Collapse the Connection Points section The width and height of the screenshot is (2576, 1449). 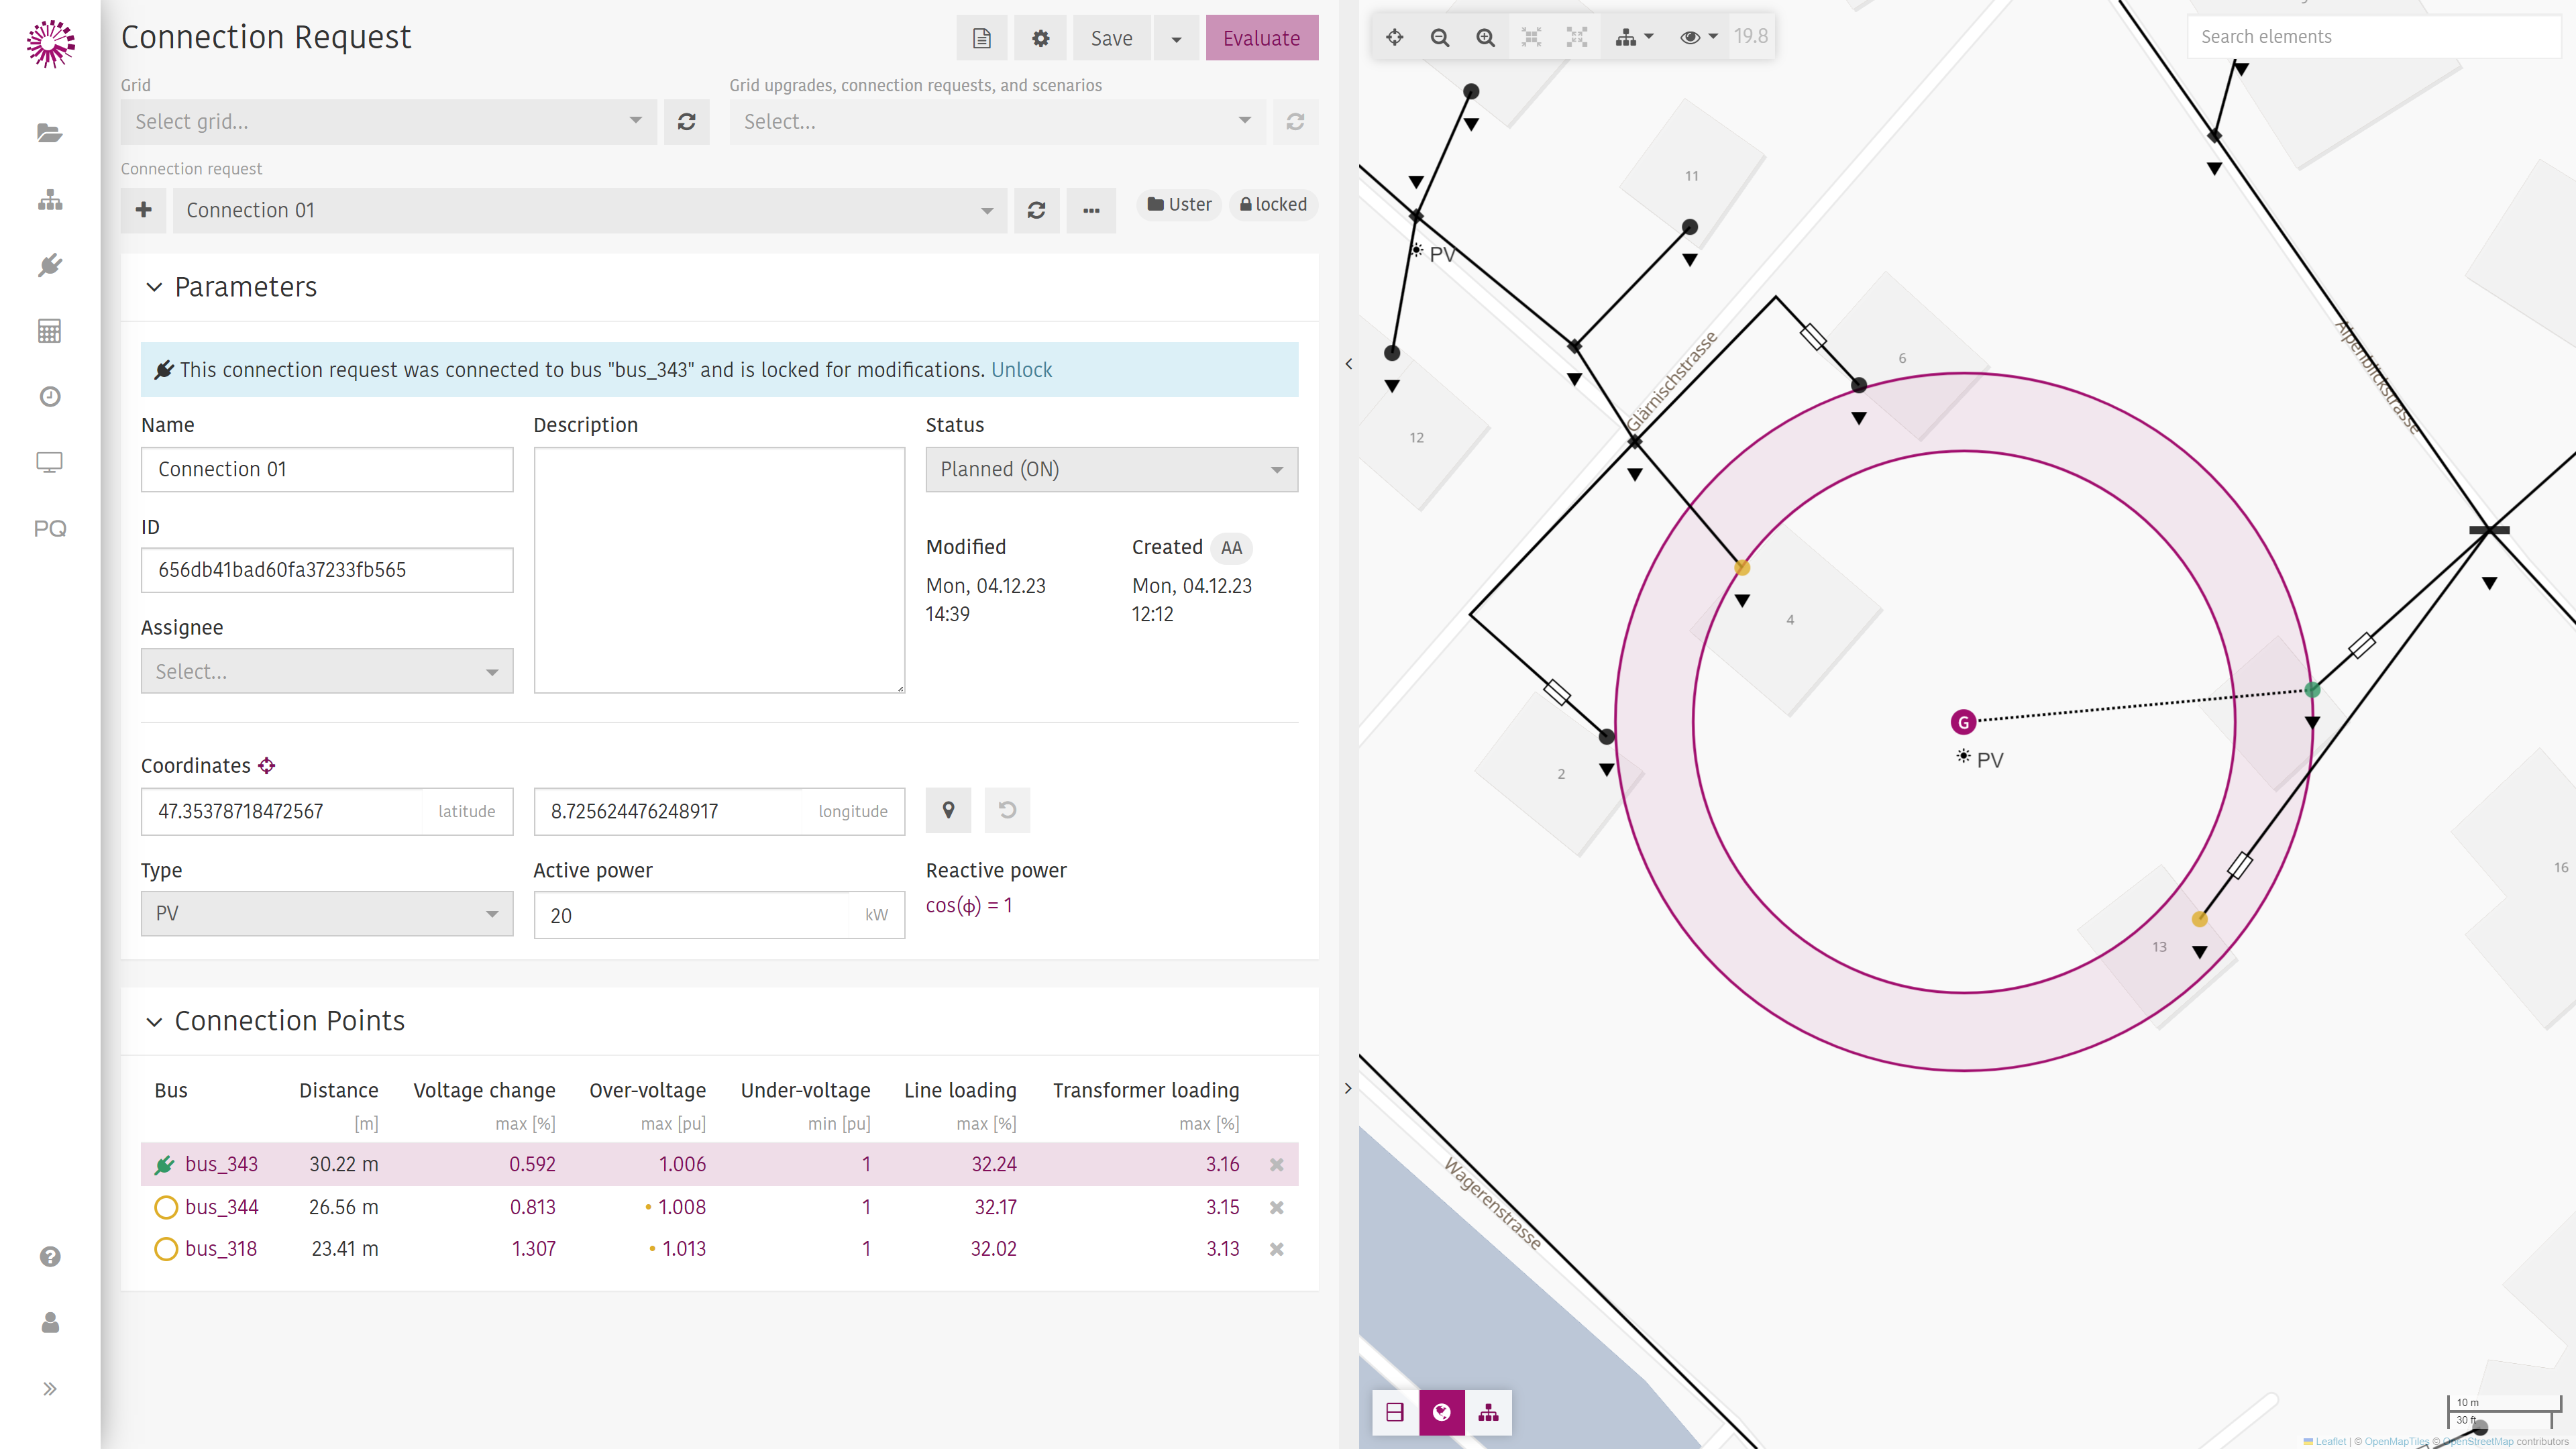tap(154, 1021)
